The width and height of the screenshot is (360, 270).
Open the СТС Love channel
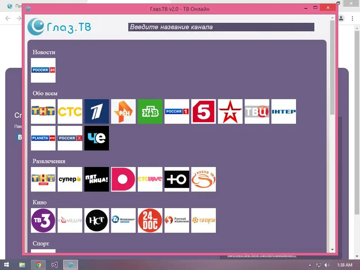point(150,179)
